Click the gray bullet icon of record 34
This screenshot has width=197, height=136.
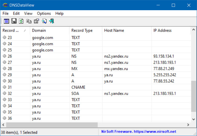4,106
